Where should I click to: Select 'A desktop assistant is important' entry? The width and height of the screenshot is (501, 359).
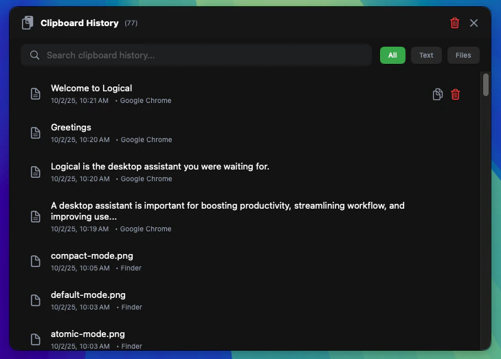246,216
